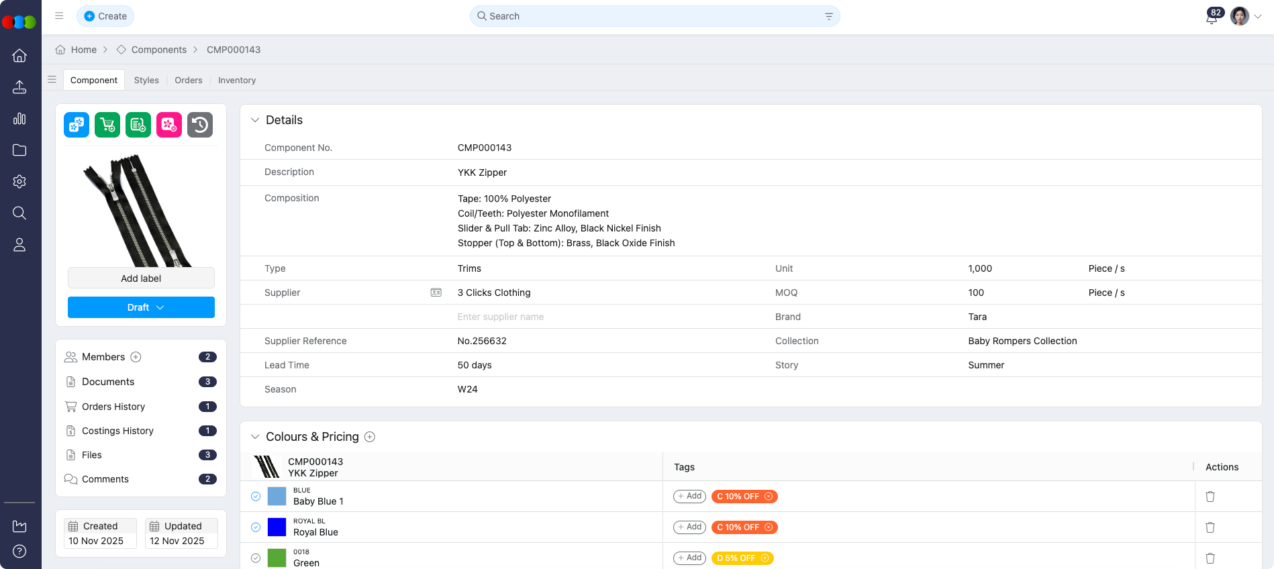This screenshot has height=569, width=1274.
Task: Toggle the Baby Blue 1 row checkmark
Action: pyautogui.click(x=256, y=497)
